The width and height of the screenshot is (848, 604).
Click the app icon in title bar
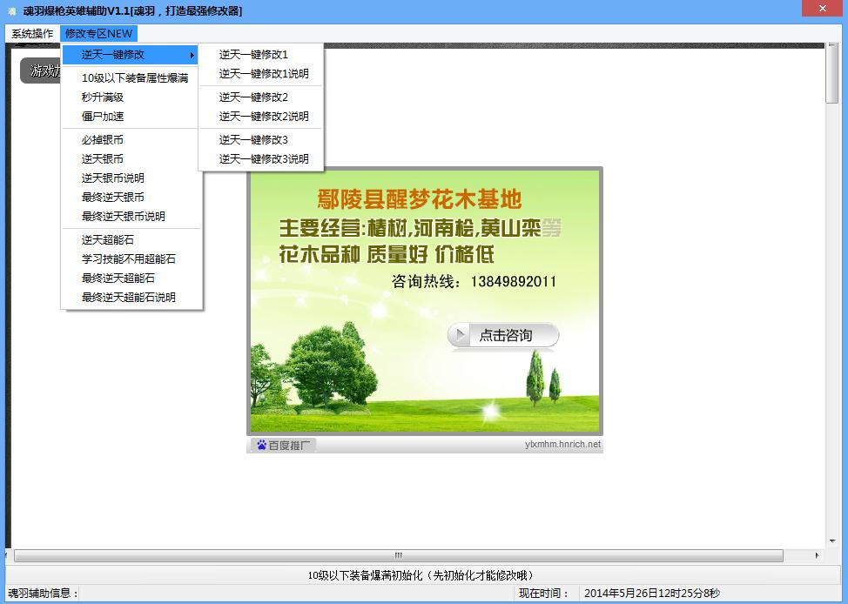point(12,10)
